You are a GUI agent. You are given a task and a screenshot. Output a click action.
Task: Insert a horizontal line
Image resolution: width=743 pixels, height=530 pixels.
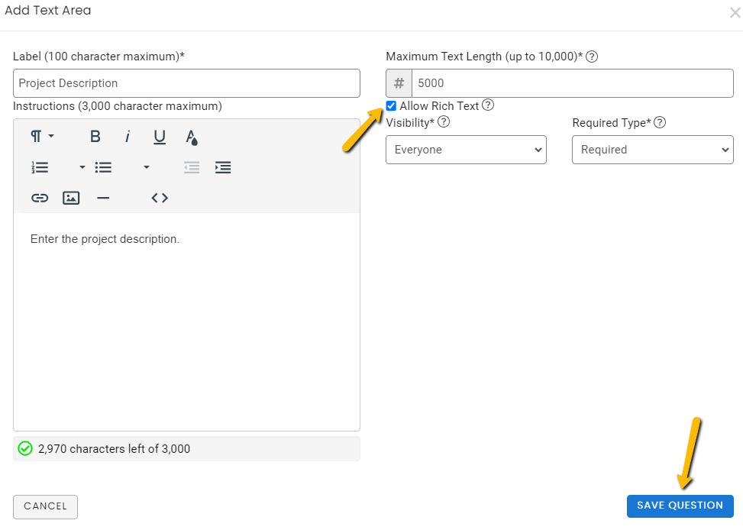[103, 198]
